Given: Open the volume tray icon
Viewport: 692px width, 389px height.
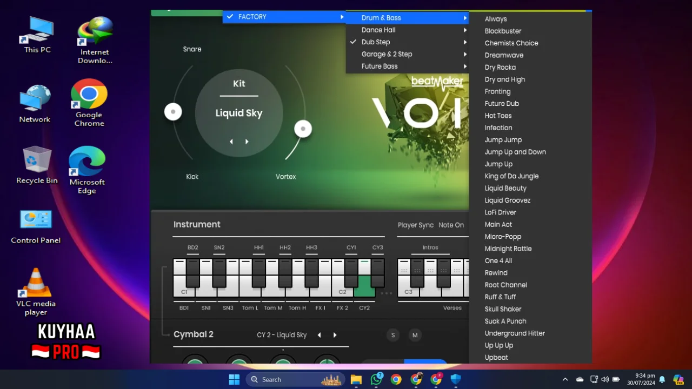Looking at the screenshot, I should 605,379.
